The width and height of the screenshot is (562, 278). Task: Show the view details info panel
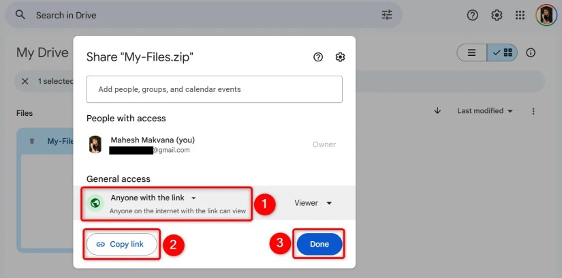(x=531, y=52)
